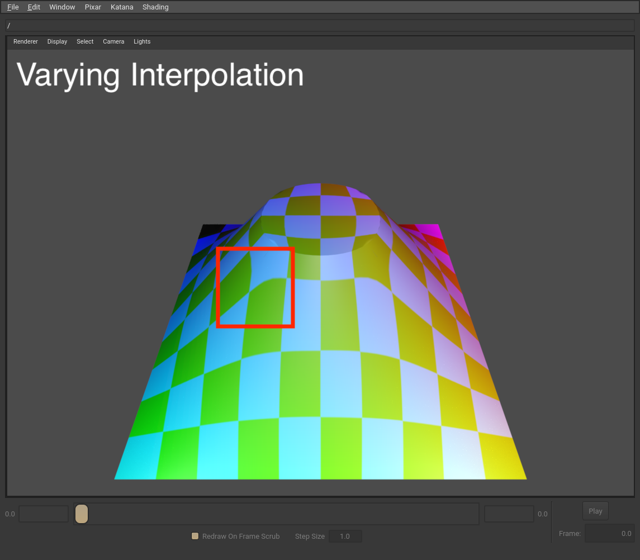Open the Display menu in the viewer
Image resolution: width=640 pixels, height=560 pixels.
coord(57,41)
